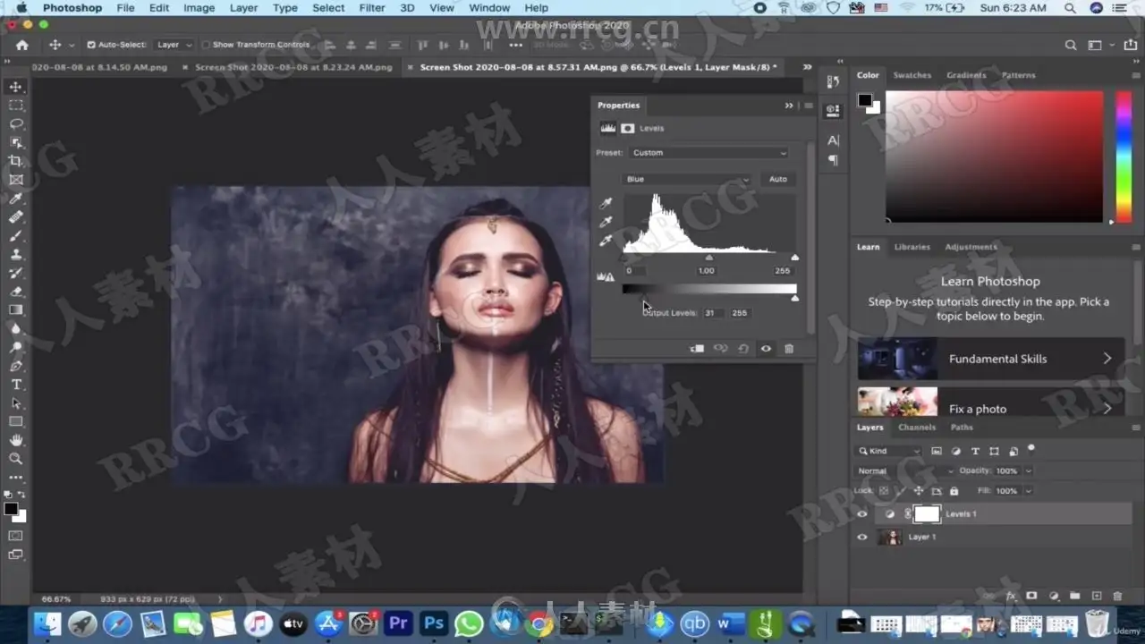The image size is (1145, 644).
Task: Toggle the pixel layer filter in Layers
Action: (937, 452)
